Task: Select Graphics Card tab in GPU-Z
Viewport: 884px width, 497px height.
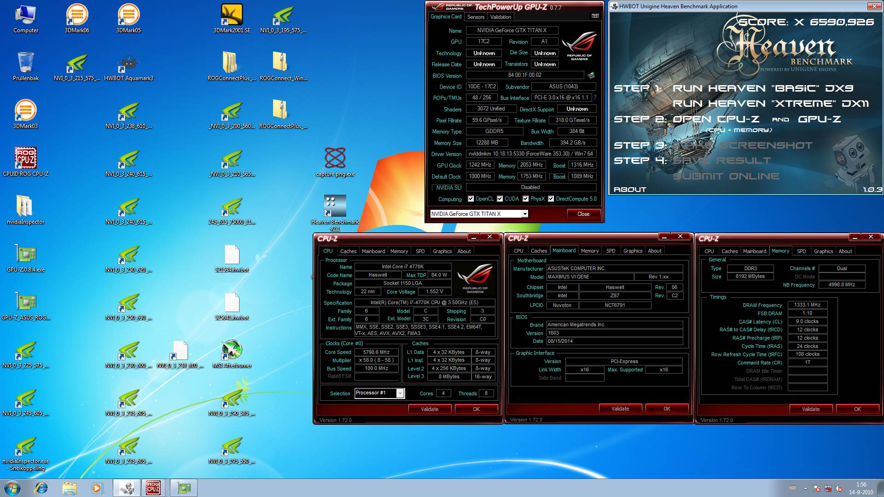Action: pos(446,17)
